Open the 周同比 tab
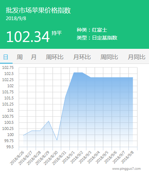This screenshot has height=173, width=149. 109,57
